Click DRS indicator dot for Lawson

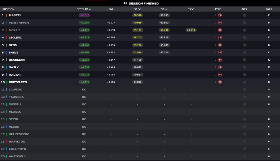pos(245,90)
